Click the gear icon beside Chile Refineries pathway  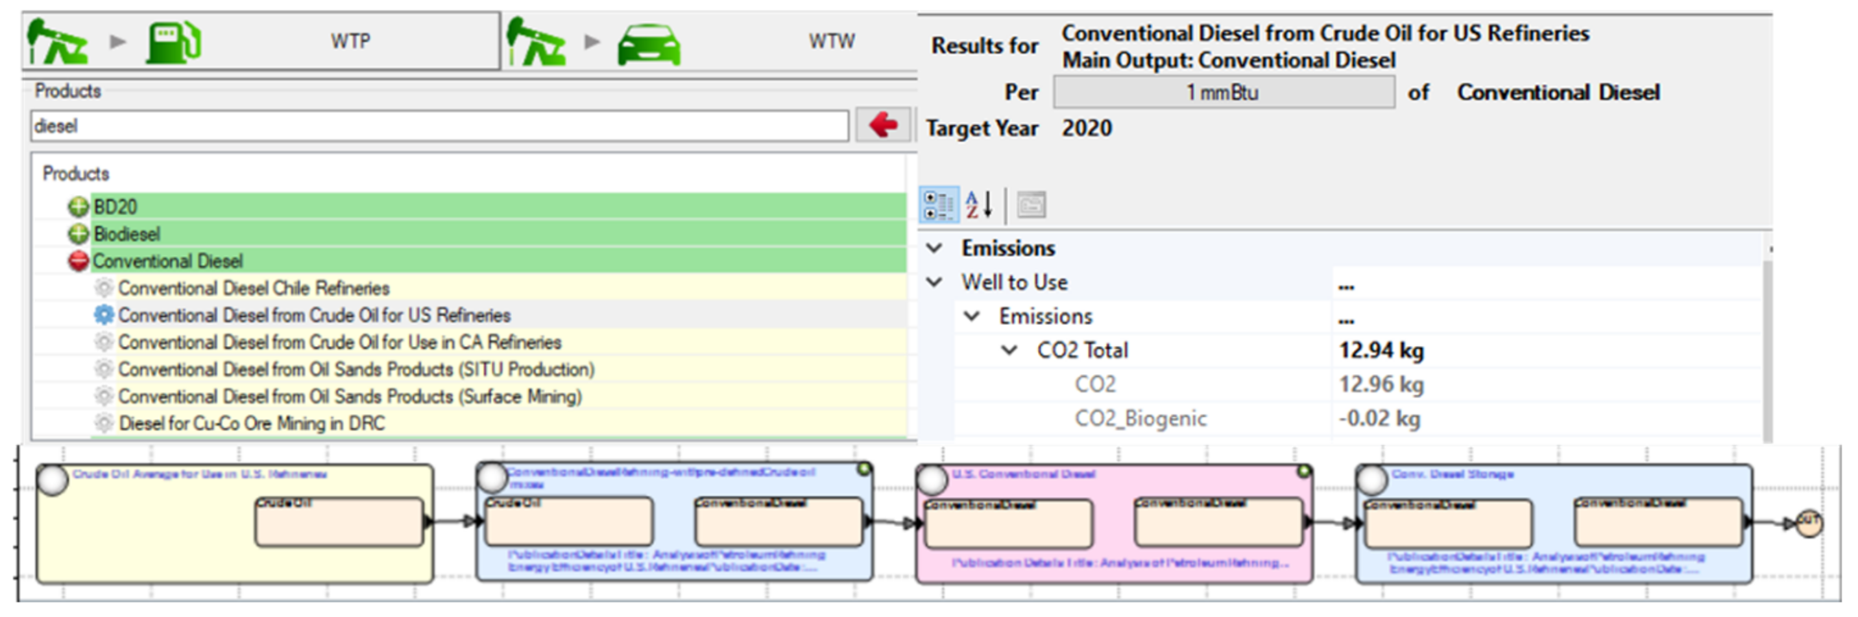[104, 288]
